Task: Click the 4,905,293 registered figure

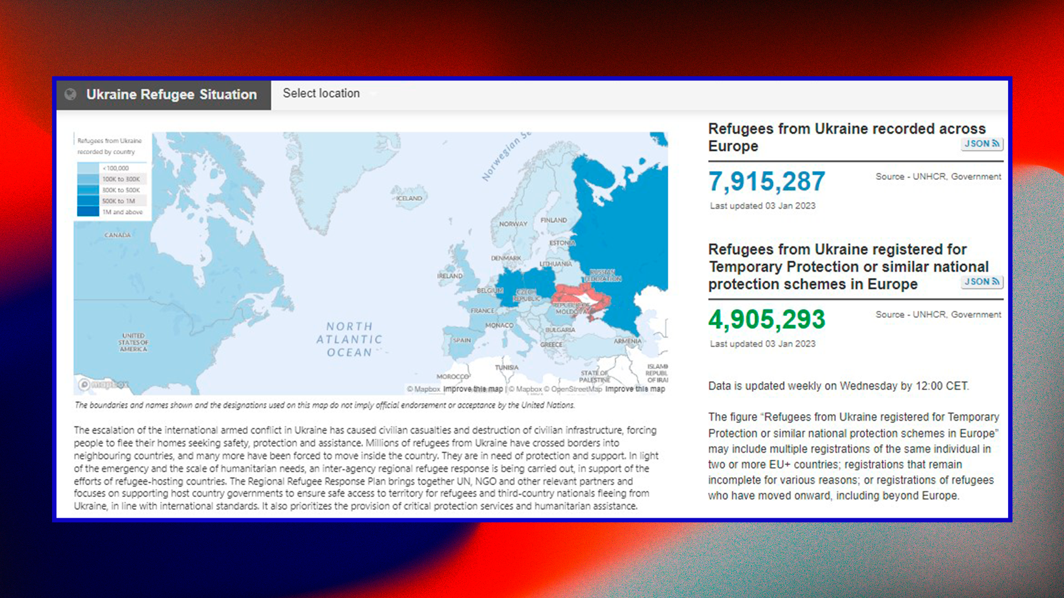Action: [766, 319]
